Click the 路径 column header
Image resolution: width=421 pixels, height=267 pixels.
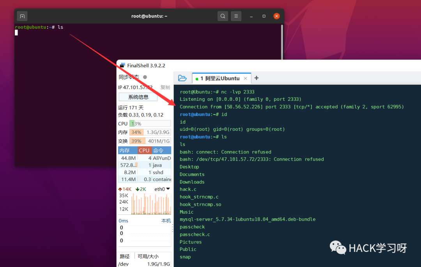click(125, 256)
